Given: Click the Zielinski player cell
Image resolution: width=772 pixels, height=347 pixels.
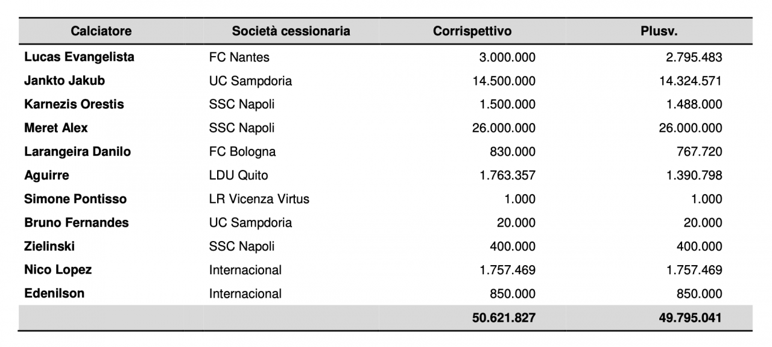Looking at the screenshot, I should click(x=49, y=246).
